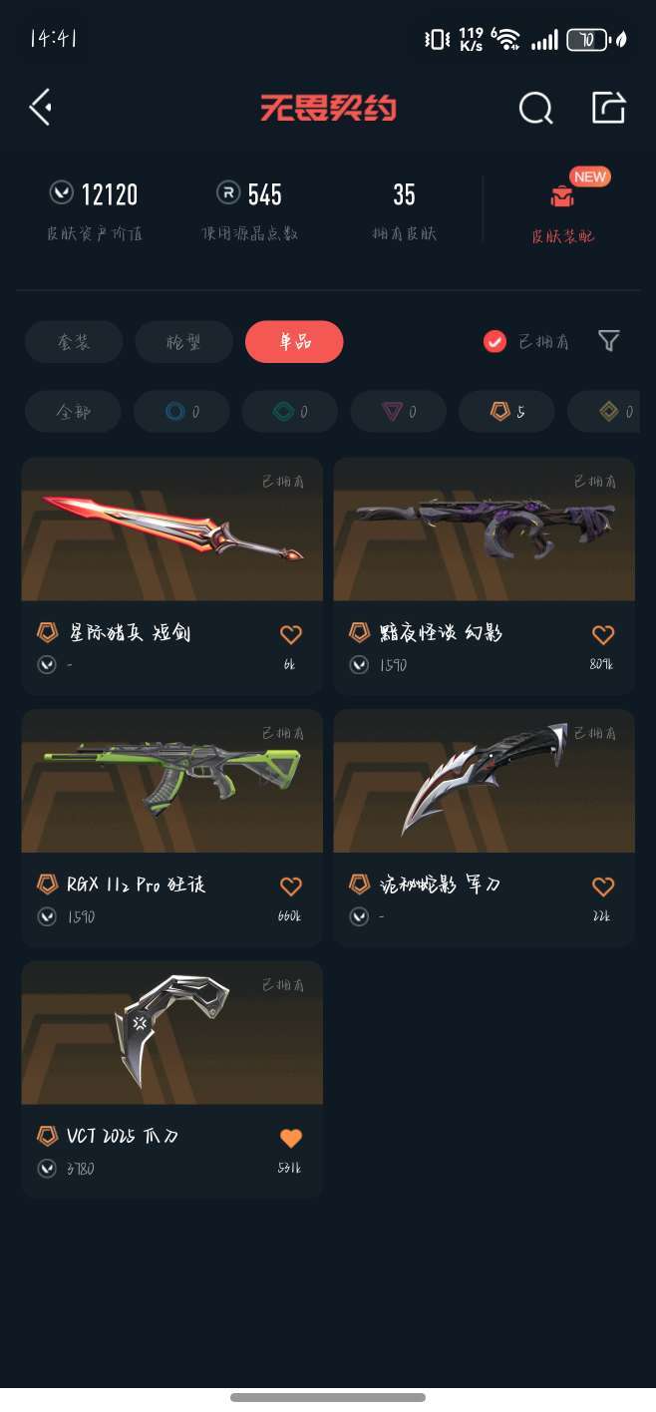Select the orange tier filter showing 5
This screenshot has height=1412, width=656.
click(506, 411)
